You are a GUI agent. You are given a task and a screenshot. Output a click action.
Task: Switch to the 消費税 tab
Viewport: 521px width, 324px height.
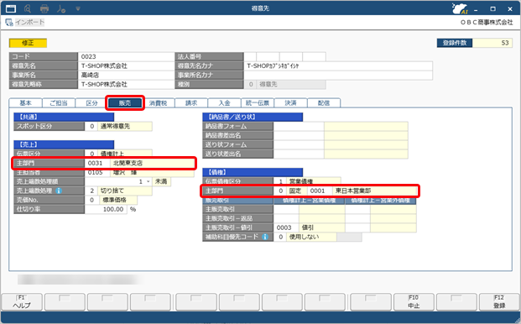[x=158, y=103]
